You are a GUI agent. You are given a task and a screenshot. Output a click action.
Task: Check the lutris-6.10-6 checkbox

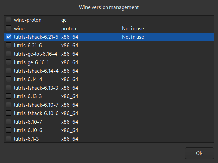(9, 130)
